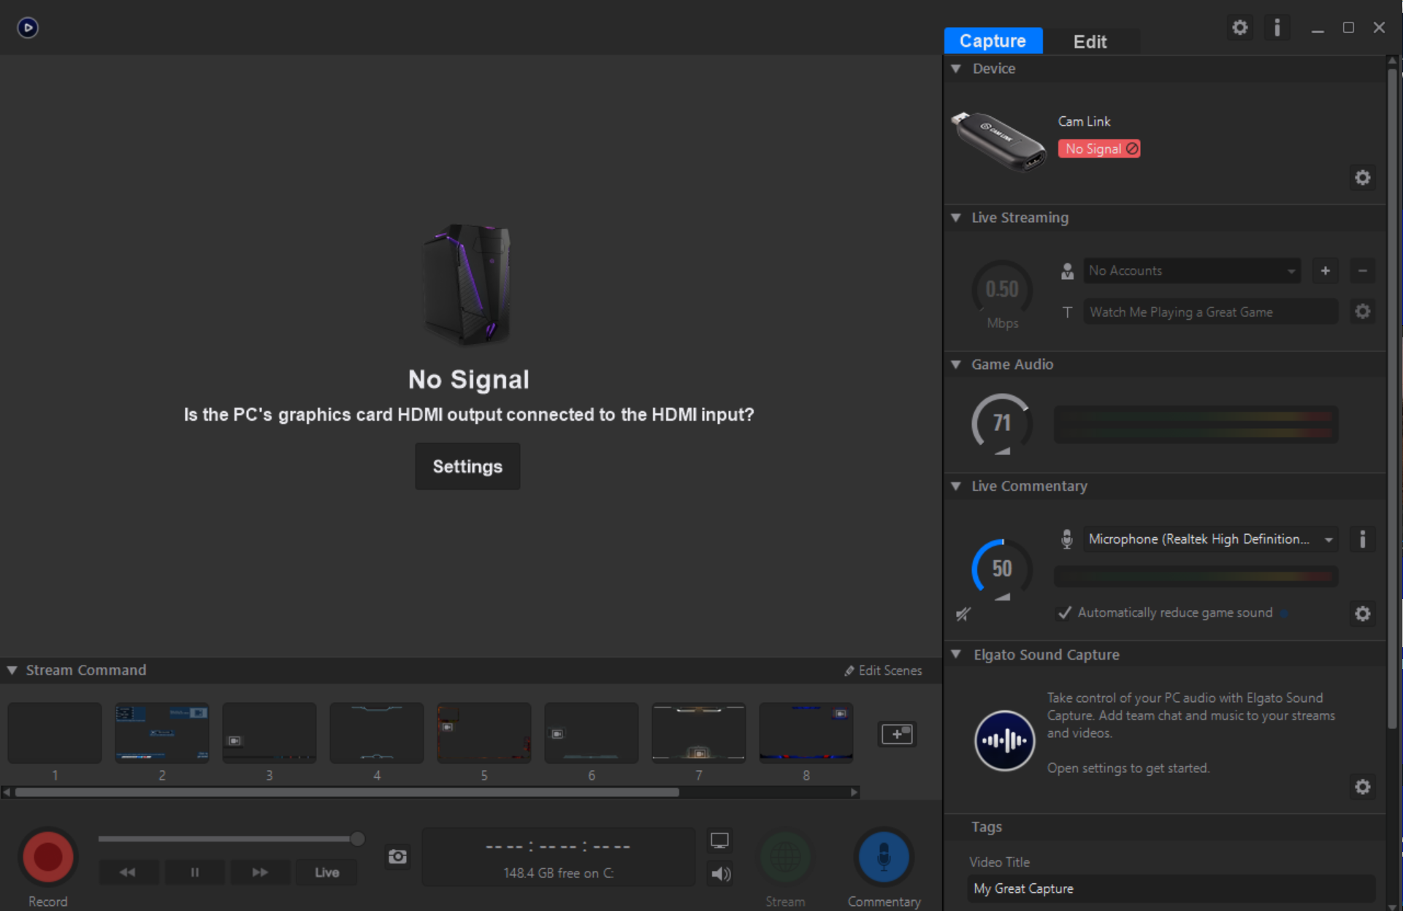Adjust the commentary volume dial 50
Screen dimensions: 1403x911
pyautogui.click(x=1002, y=569)
